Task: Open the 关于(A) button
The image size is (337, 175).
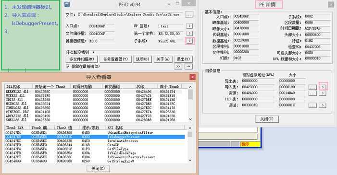Action: click(x=163, y=59)
